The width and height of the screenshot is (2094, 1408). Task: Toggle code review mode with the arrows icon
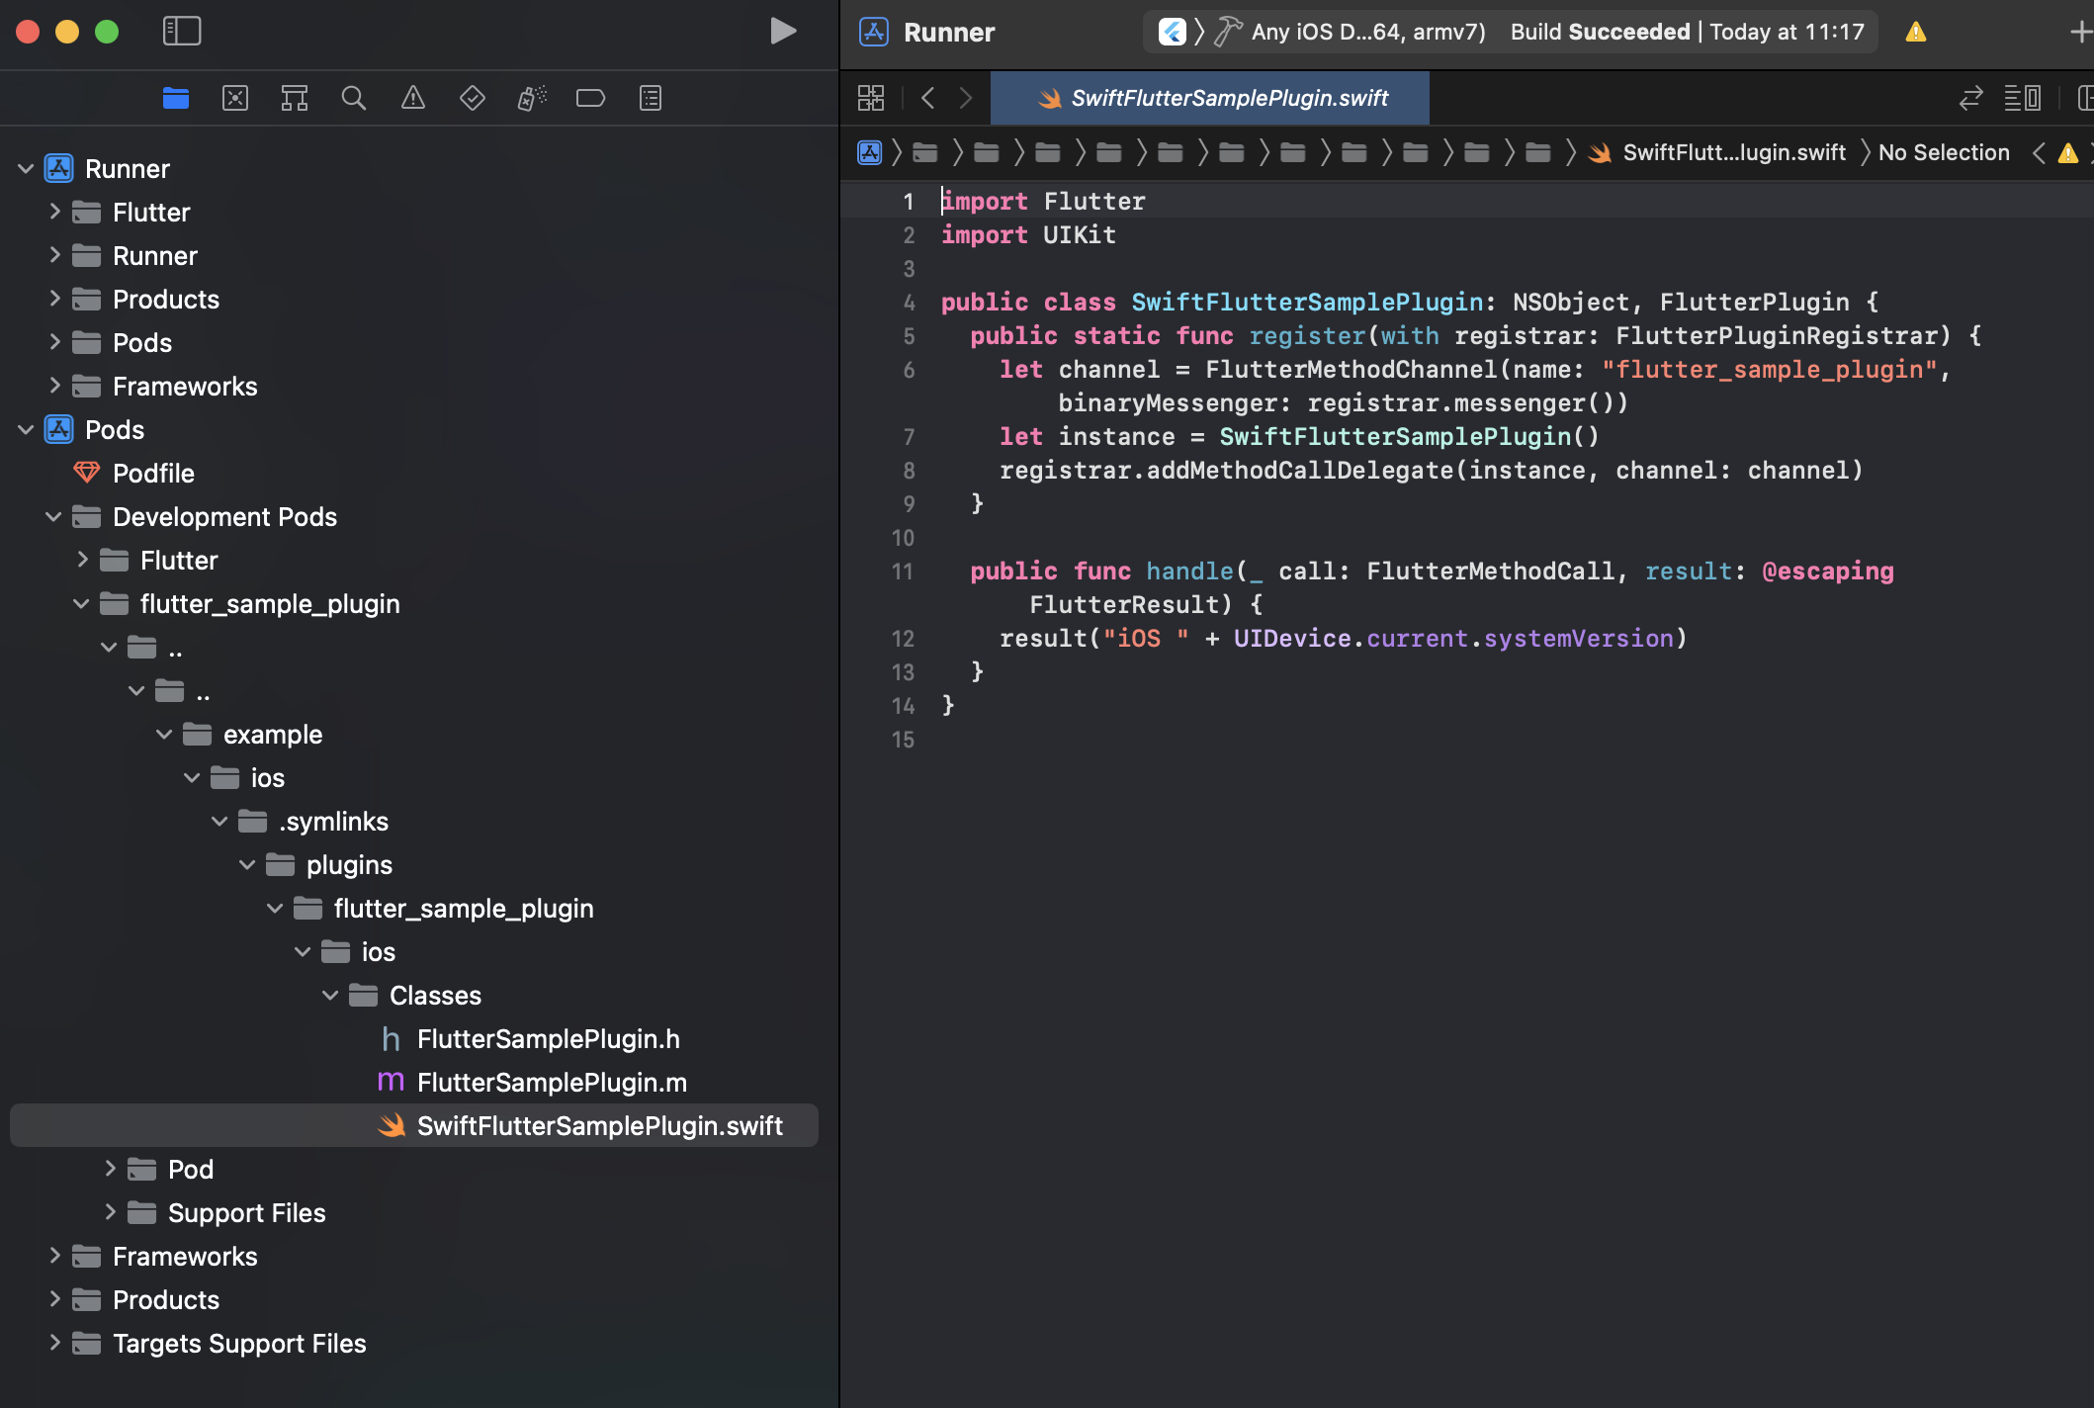(x=1970, y=98)
